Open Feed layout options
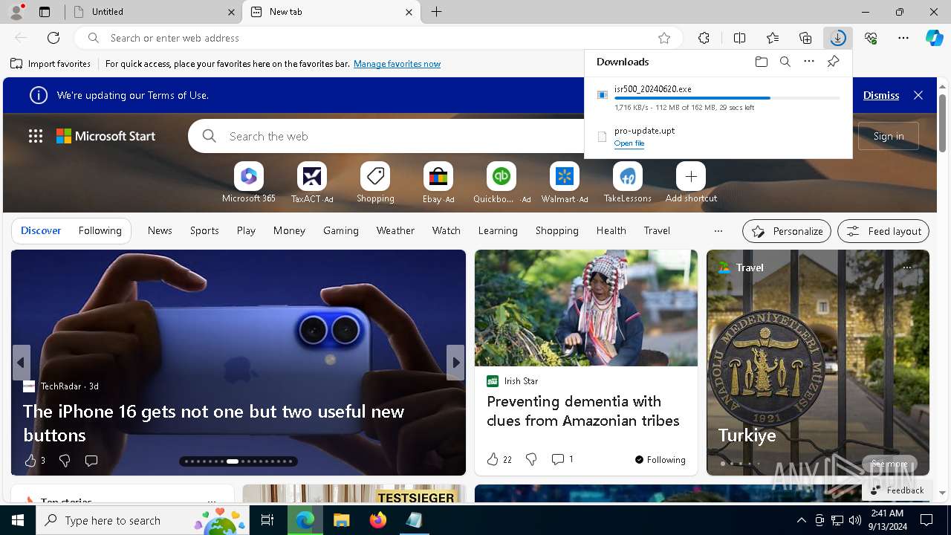The width and height of the screenshot is (951, 535). tap(883, 231)
